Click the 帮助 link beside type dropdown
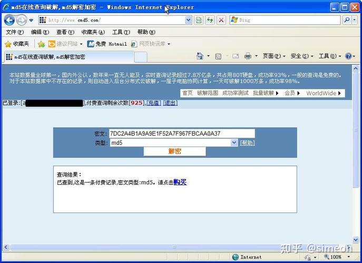 click(248, 143)
